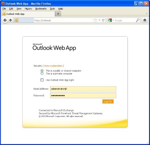
Task: Click the '© 2009 Microsoft Corporation' copyright text
Action: tap(61, 116)
